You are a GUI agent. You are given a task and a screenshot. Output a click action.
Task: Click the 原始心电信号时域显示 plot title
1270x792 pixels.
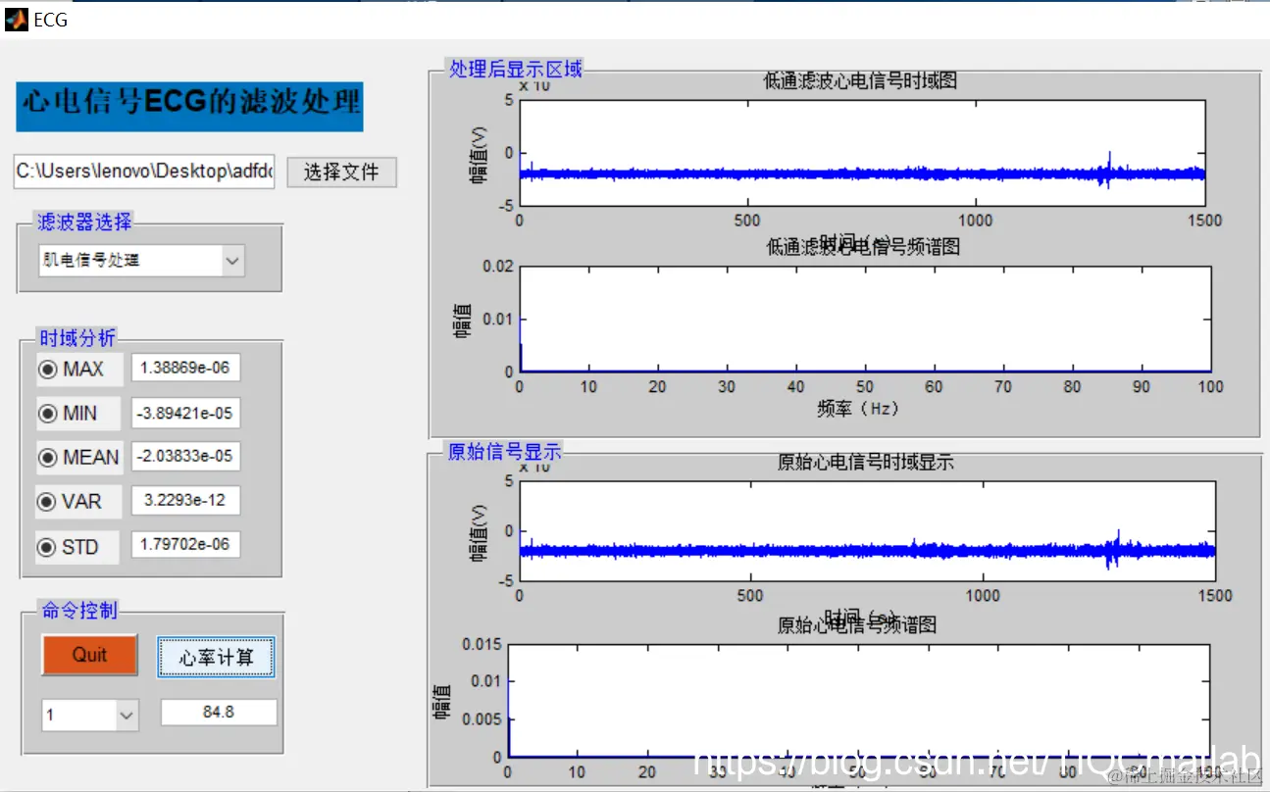[866, 463]
